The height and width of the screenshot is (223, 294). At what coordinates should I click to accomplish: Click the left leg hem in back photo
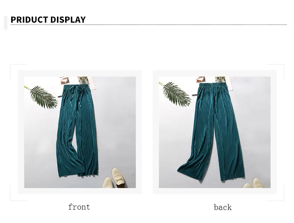pyautogui.click(x=190, y=172)
